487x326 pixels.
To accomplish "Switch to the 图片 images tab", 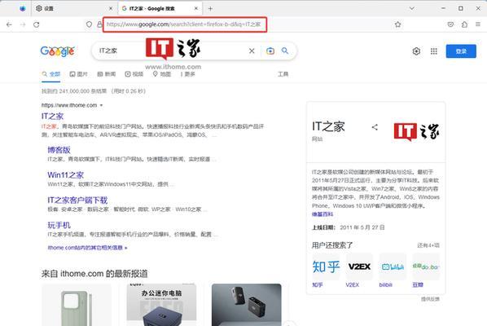I will (x=78, y=74).
